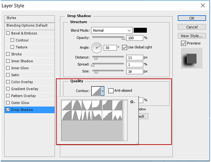This screenshot has height=162, width=211.
Task: Enable the Anti-aliased checkbox
Action: [111, 91]
